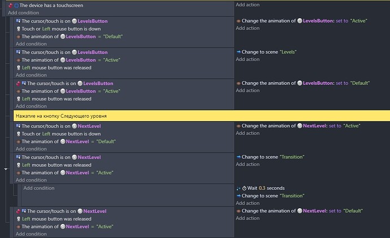The height and width of the screenshot is (238, 390).
Task: Click LevelsButton object icon in = "Default" condition
Action: (63, 37)
